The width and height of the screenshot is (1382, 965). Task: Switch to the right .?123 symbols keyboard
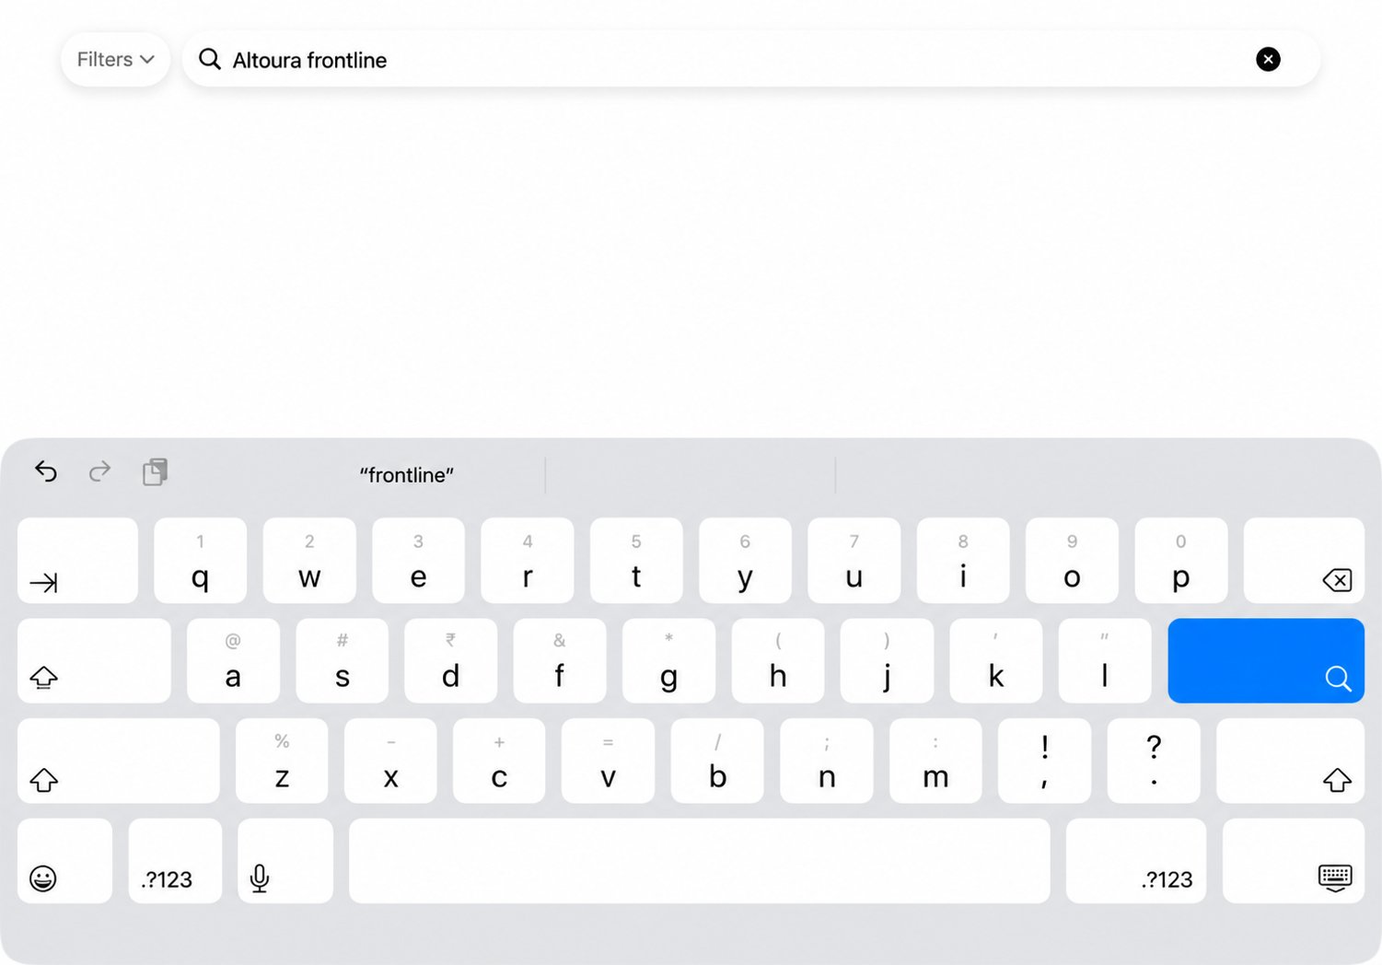(x=1136, y=861)
